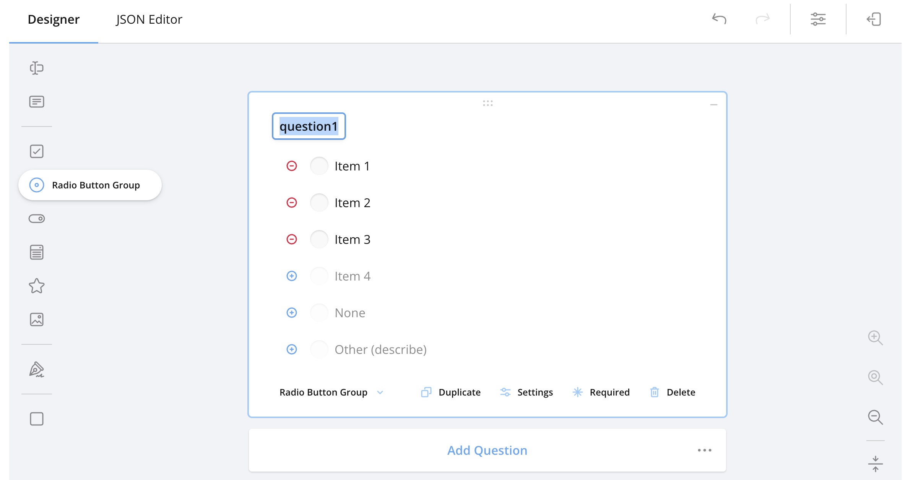Open Add Question more options ellipsis
Screen dimensions: 910x480
(x=704, y=450)
